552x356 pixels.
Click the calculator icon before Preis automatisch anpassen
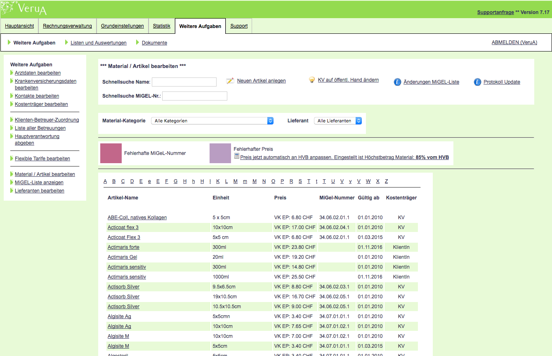tap(236, 156)
